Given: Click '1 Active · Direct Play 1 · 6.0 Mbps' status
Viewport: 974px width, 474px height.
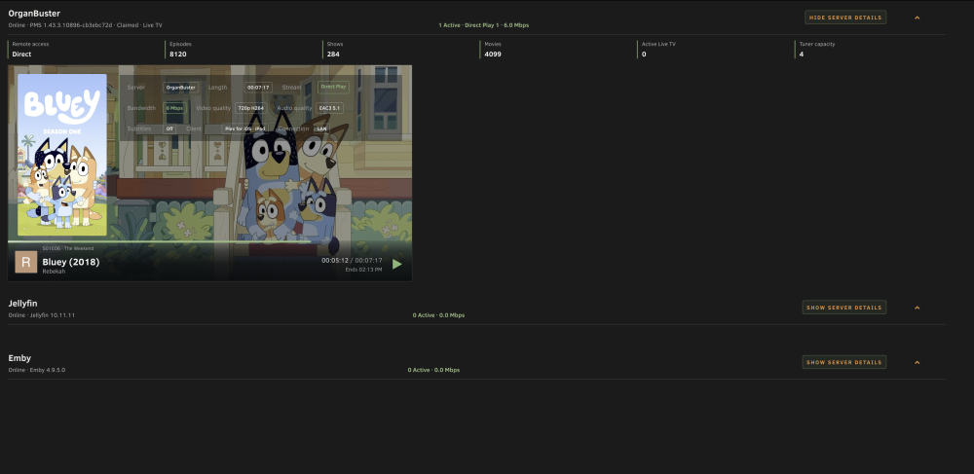Looking at the screenshot, I should coord(484,25).
